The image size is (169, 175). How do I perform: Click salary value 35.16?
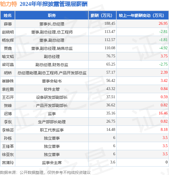click(x=111, y=113)
